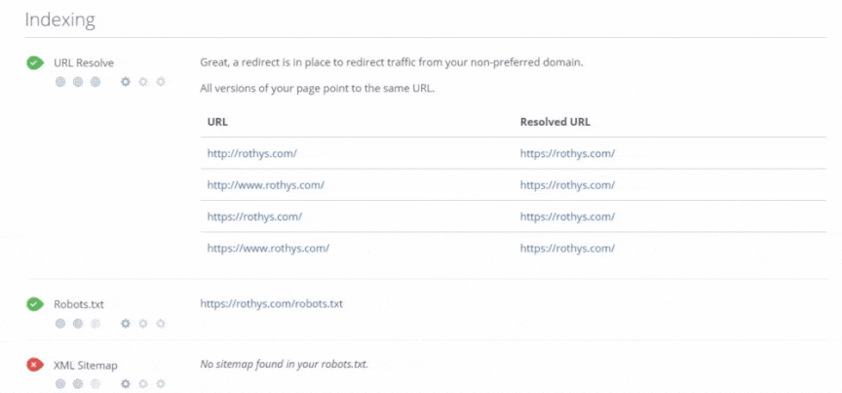The image size is (842, 393).
Task: Click first gear icon under XML Sitemap
Action: click(125, 383)
